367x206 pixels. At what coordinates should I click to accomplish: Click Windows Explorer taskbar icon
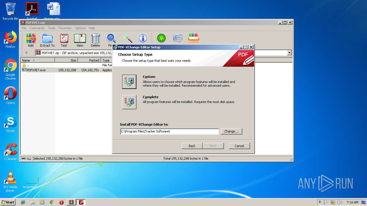pyautogui.click(x=32, y=202)
